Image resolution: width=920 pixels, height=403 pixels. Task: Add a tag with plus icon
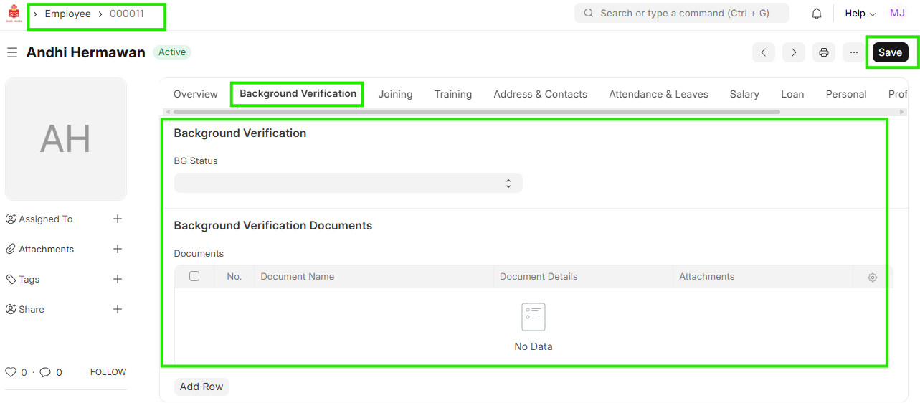118,279
